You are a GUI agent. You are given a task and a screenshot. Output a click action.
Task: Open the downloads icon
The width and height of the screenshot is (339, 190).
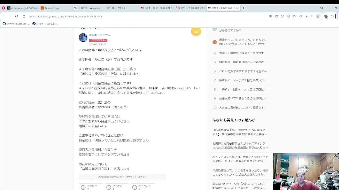306,16
